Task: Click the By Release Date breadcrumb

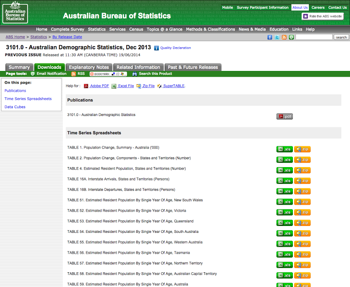Action: pyautogui.click(x=67, y=37)
